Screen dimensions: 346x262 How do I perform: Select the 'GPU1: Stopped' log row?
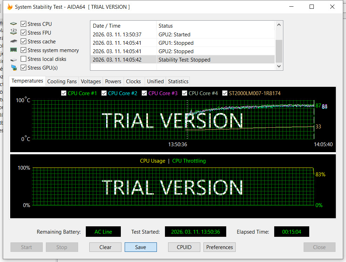pos(182,43)
